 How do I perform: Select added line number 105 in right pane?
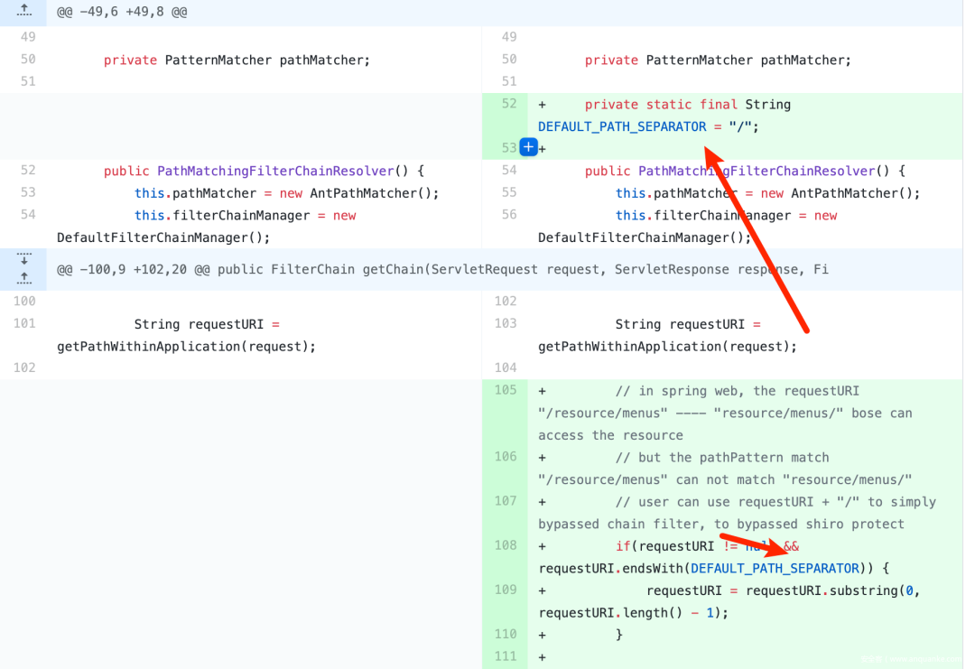coord(506,391)
